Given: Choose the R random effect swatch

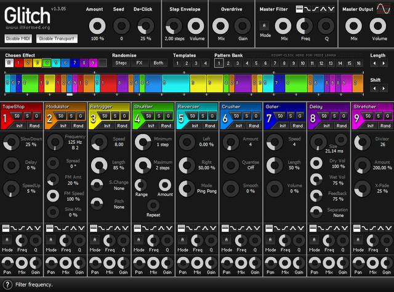Looking at the screenshot, I should (x=9, y=63).
